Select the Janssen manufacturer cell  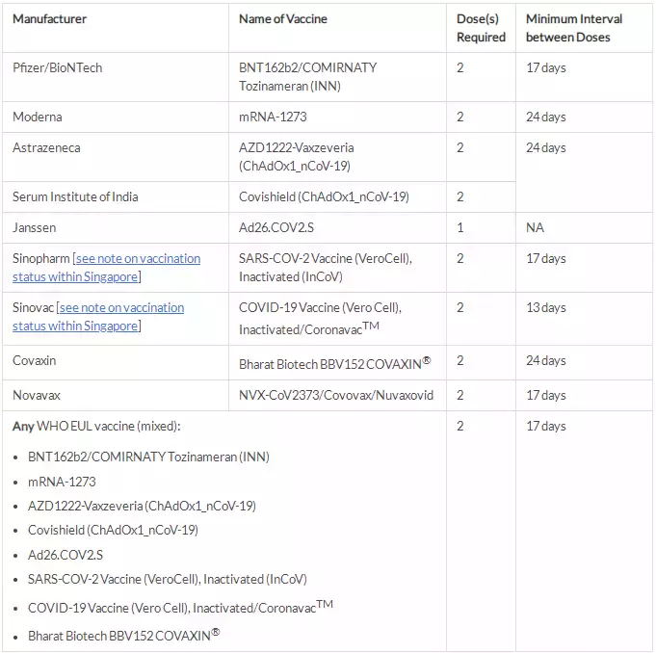pos(35,228)
